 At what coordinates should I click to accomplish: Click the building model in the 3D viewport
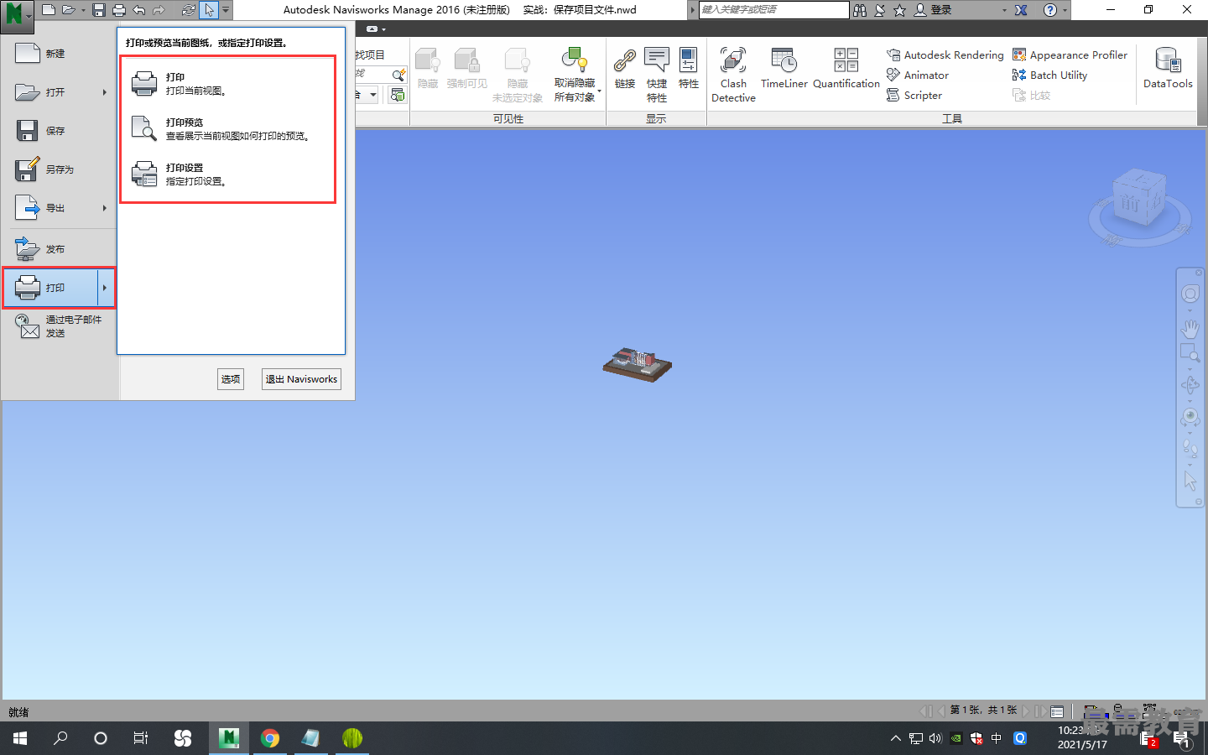pos(638,365)
